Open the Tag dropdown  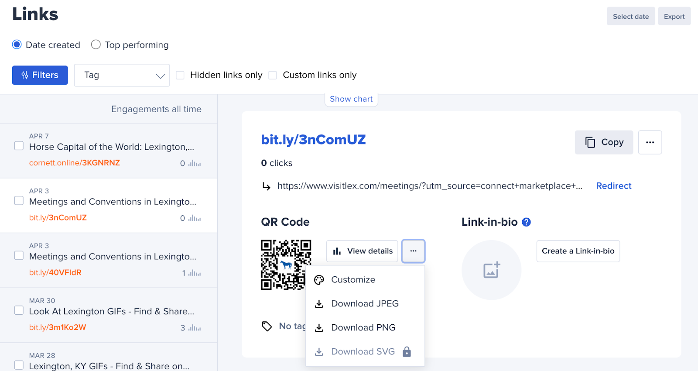coord(122,75)
